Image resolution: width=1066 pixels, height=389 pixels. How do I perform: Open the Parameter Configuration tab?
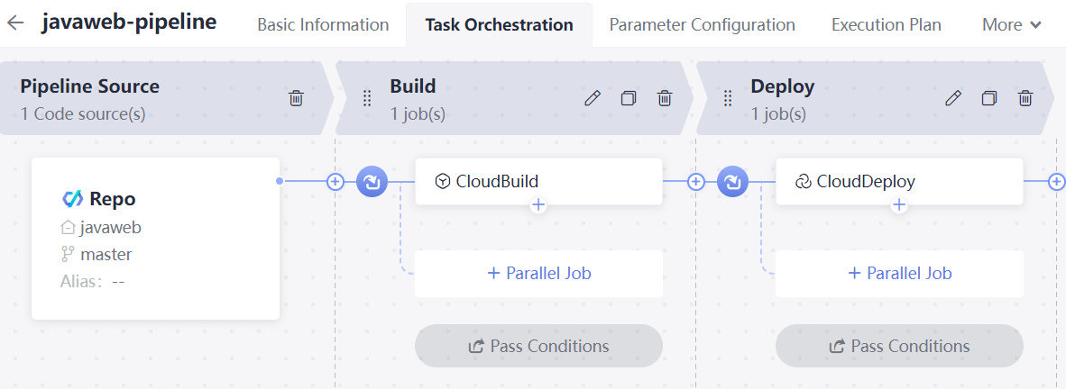702,25
